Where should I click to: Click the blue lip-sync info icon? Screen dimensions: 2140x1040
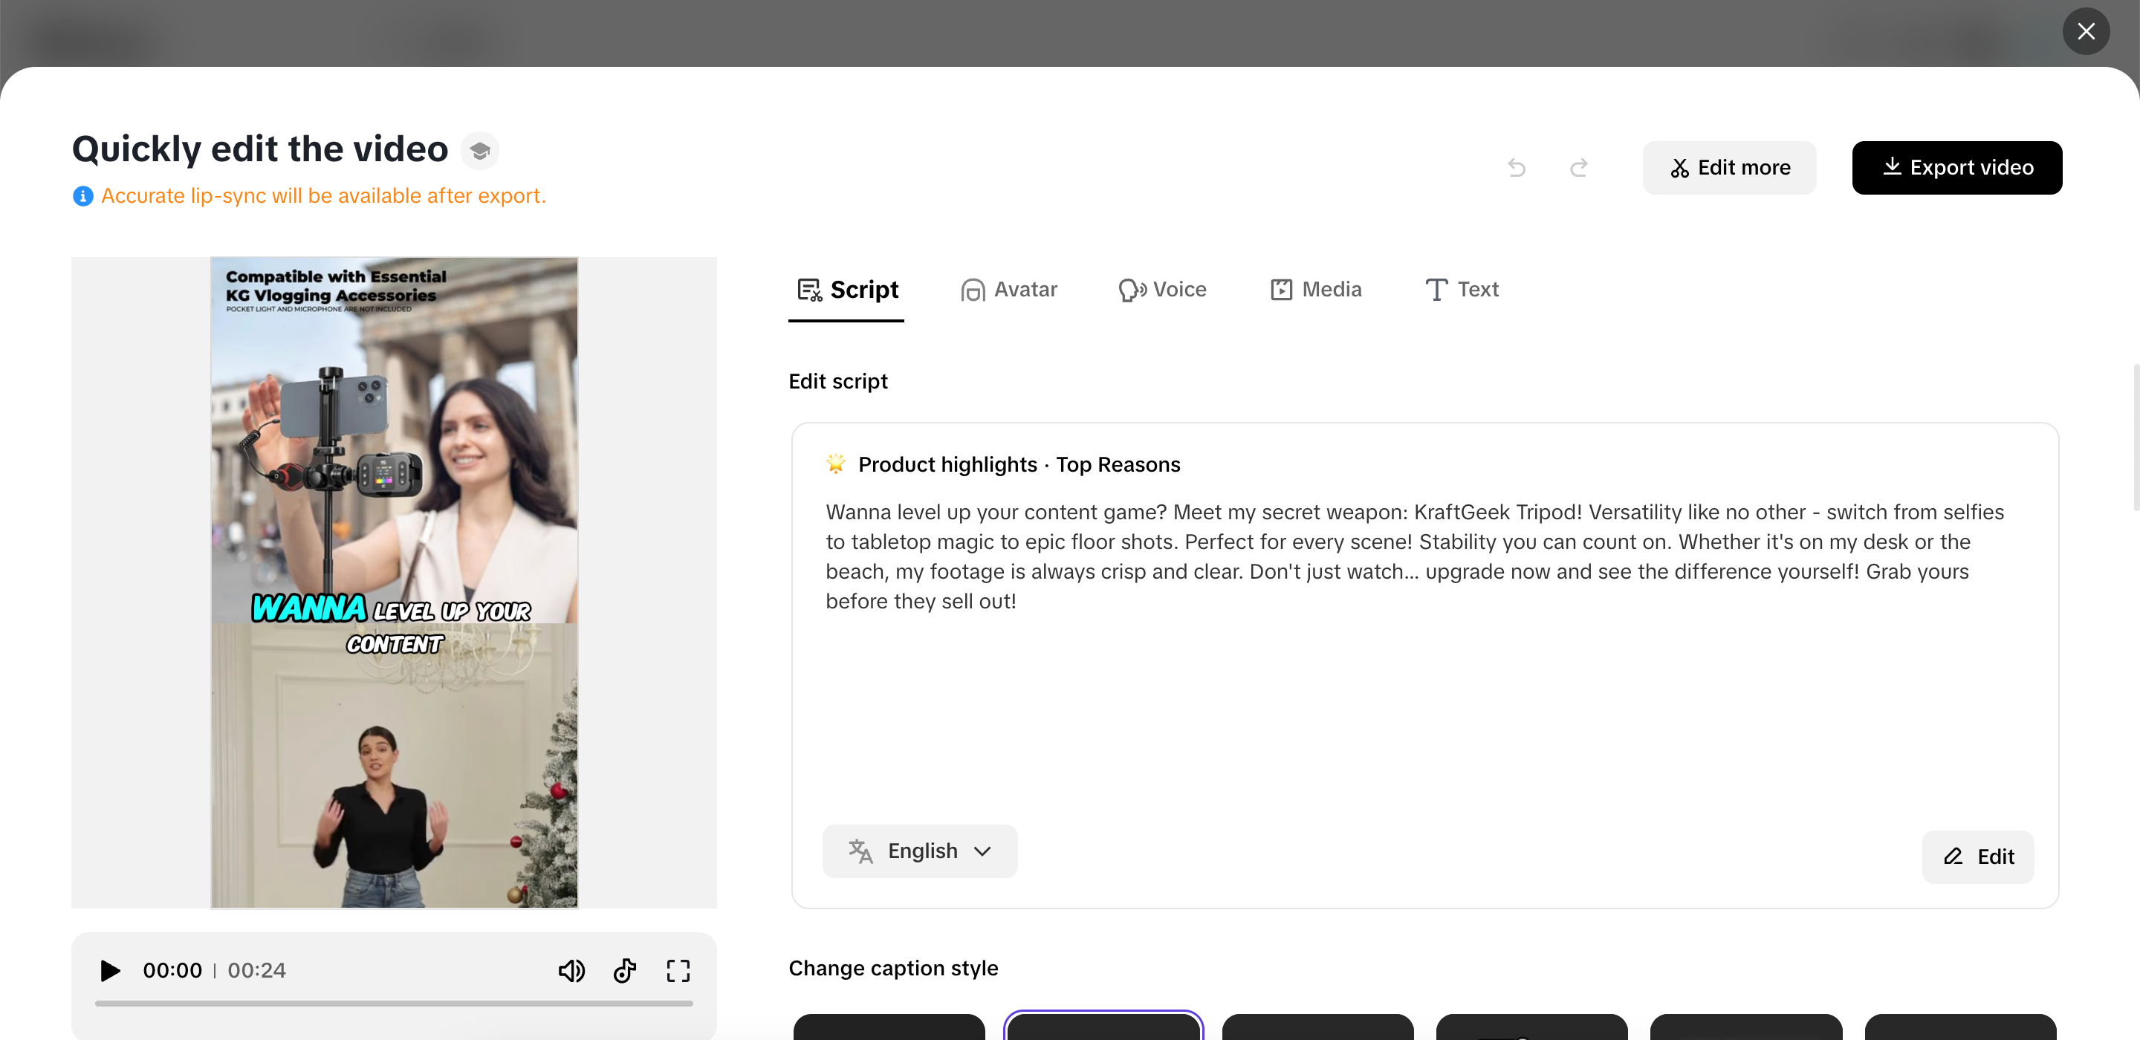point(83,196)
